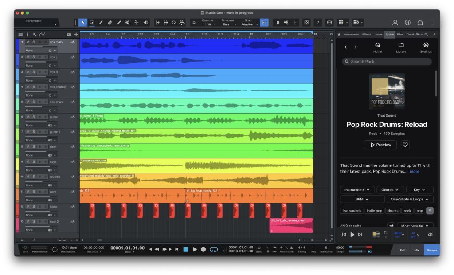Switch to the Files browser tab
454x275 pixels.
[400, 35]
